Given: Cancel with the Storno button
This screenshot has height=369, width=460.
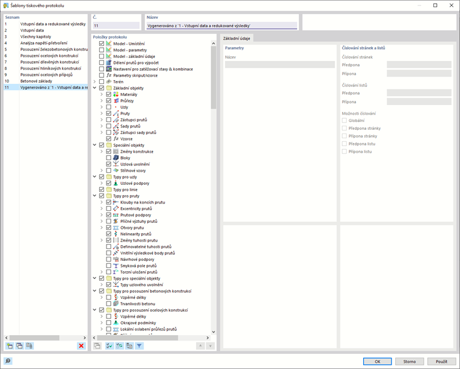Looking at the screenshot, I should 409,361.
